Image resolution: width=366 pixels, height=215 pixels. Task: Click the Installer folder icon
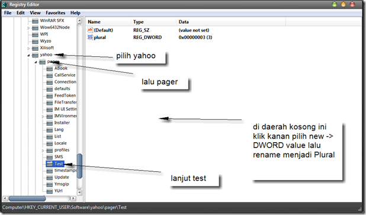50,123
